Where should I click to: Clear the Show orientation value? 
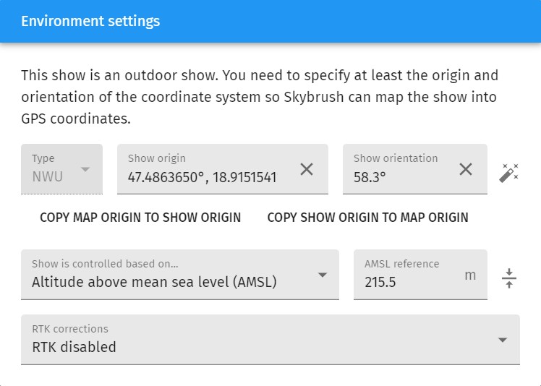coord(466,169)
